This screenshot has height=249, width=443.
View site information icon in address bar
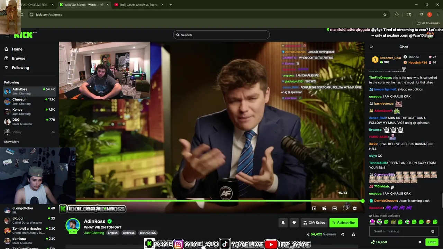31,15
